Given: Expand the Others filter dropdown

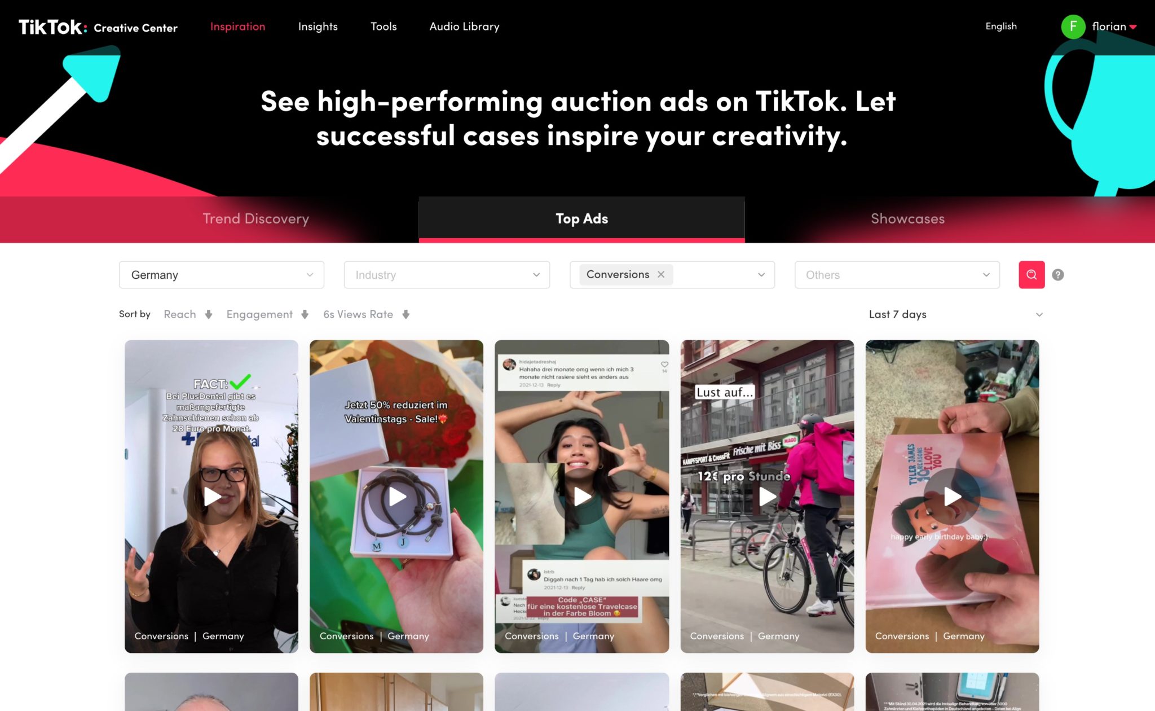Looking at the screenshot, I should [x=897, y=275].
